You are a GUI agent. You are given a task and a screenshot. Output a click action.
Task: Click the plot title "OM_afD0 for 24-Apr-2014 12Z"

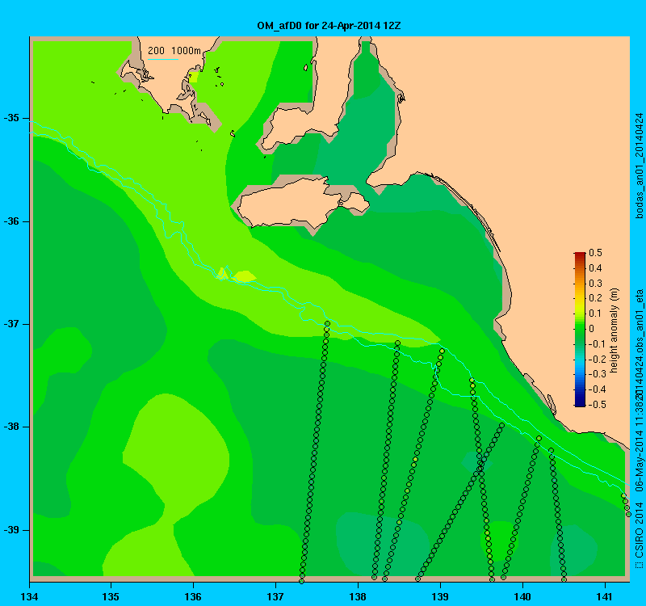coord(329,26)
